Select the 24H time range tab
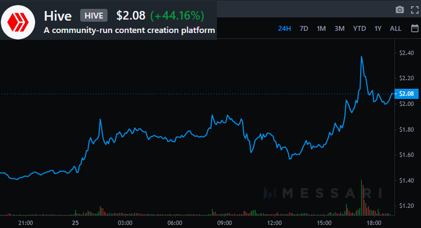Image resolution: width=421 pixels, height=228 pixels. pyautogui.click(x=285, y=29)
